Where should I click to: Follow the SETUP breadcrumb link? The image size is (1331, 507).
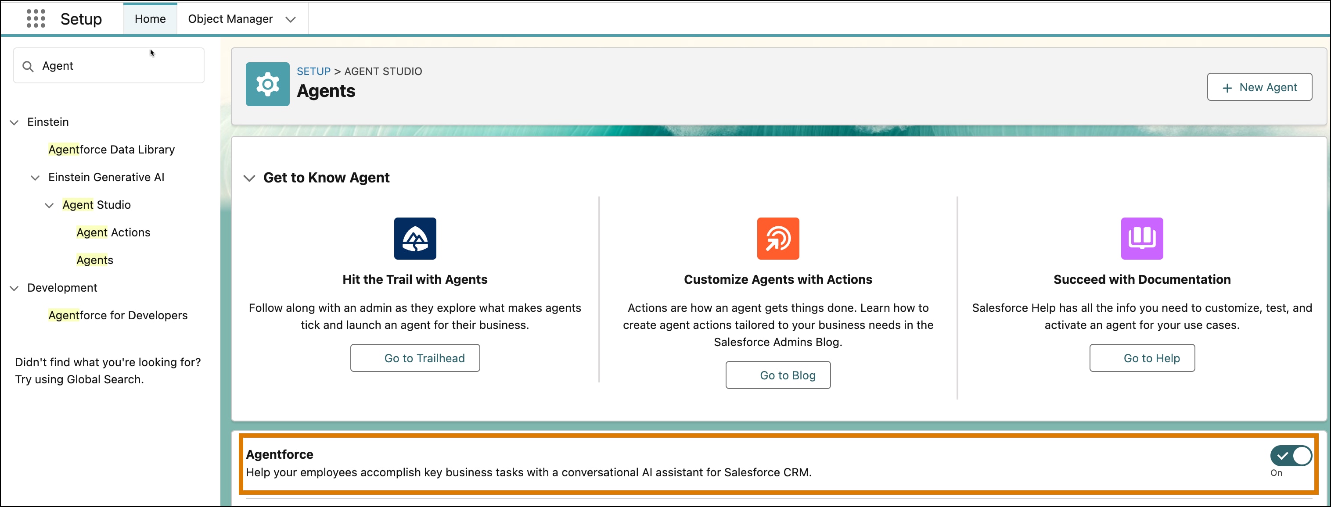313,71
